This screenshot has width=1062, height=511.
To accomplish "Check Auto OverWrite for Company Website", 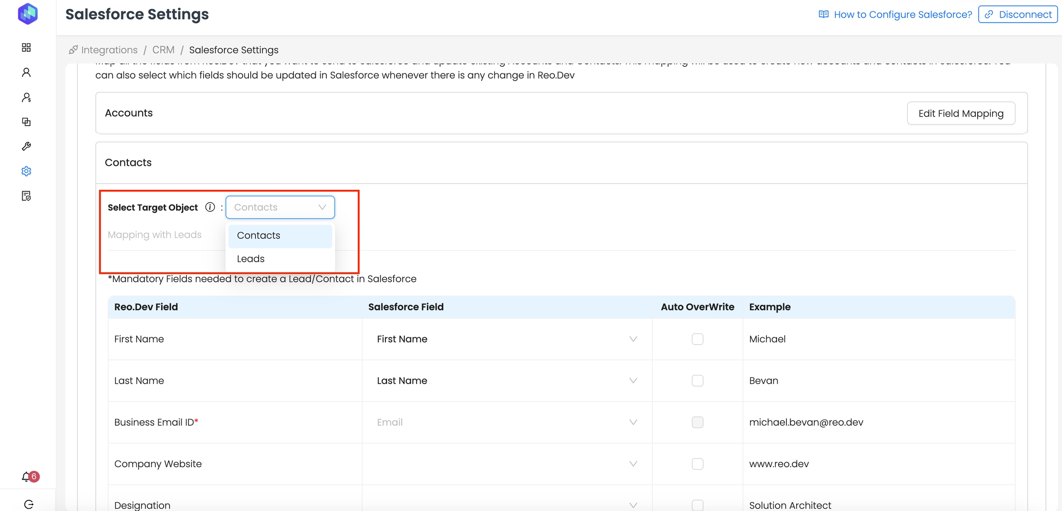I will point(697,464).
